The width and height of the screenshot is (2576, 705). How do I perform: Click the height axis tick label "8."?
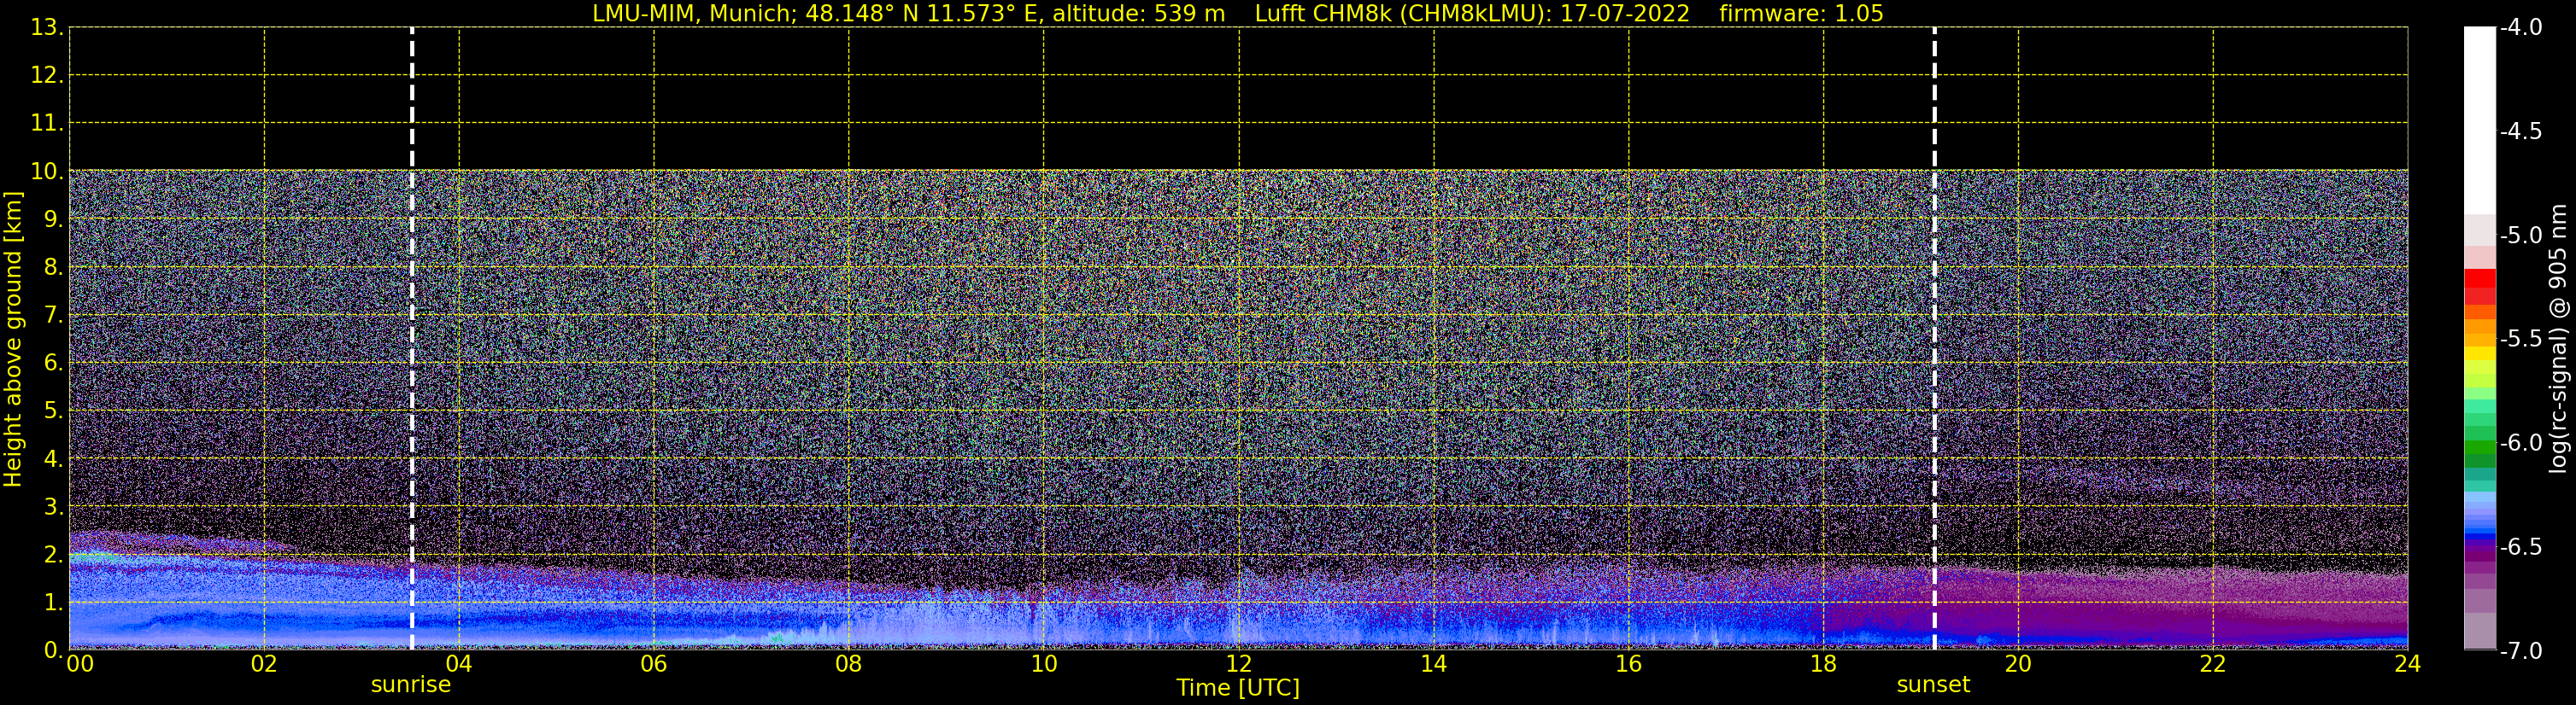pyautogui.click(x=54, y=268)
